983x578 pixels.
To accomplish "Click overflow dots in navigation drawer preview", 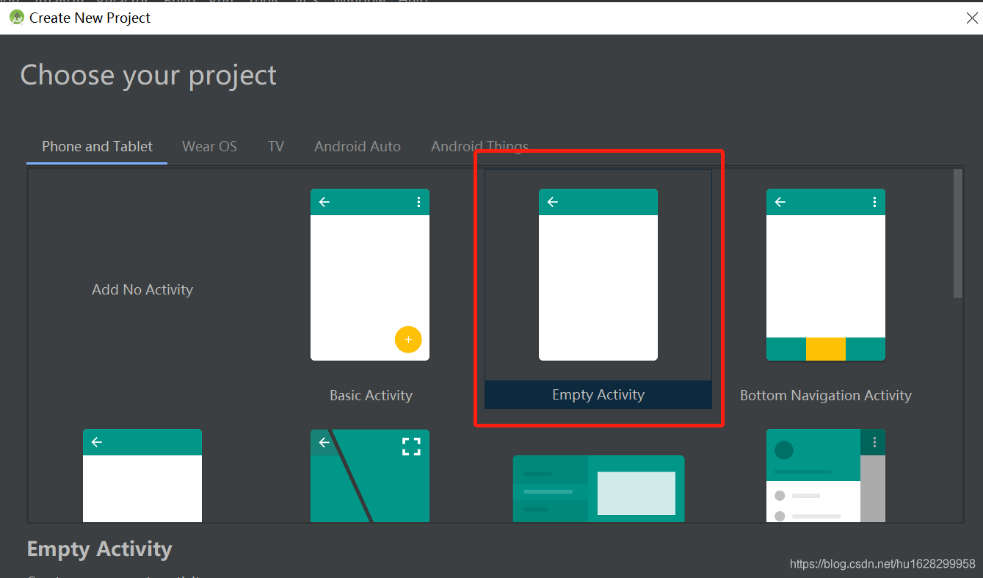I will (x=874, y=442).
